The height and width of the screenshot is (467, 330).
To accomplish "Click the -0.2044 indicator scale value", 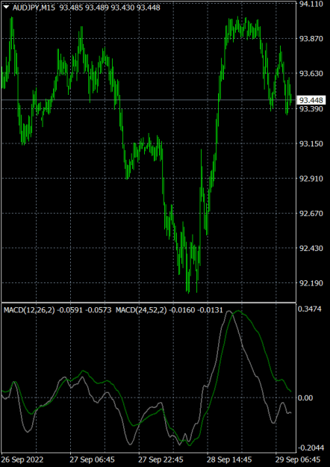I will pyautogui.click(x=310, y=448).
